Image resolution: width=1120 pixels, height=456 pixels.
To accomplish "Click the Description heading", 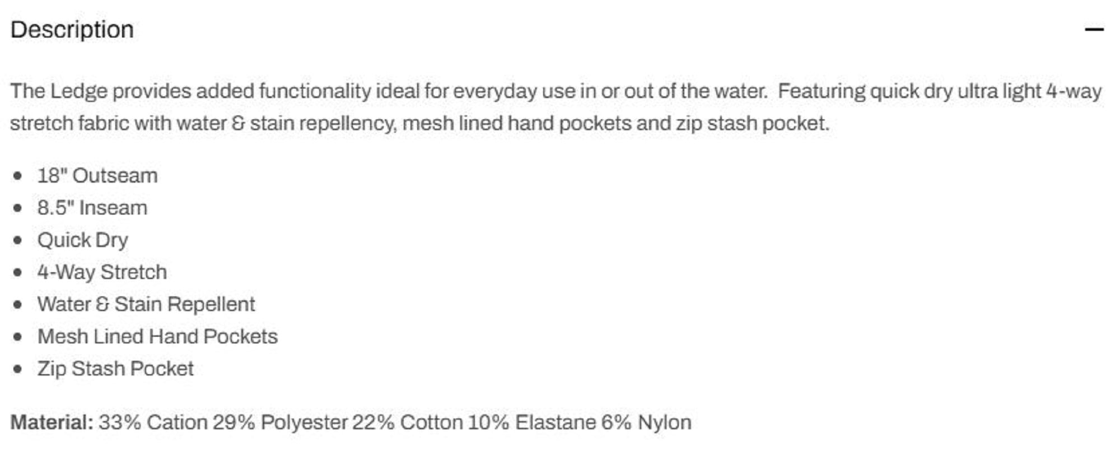I will click(x=72, y=30).
